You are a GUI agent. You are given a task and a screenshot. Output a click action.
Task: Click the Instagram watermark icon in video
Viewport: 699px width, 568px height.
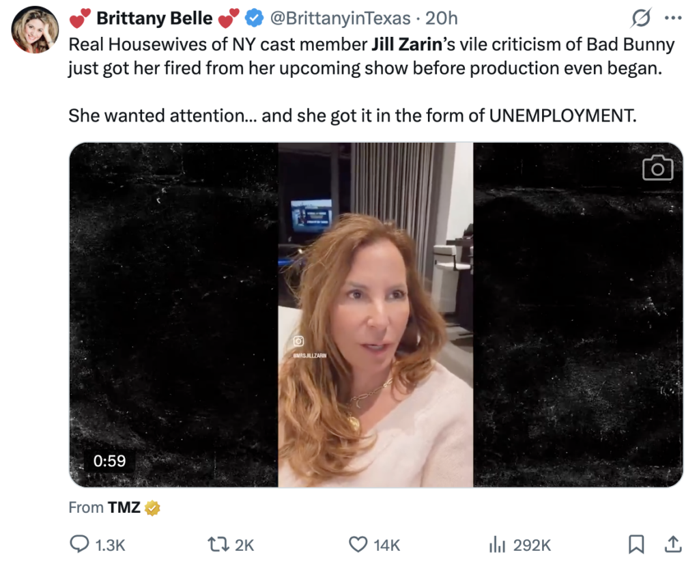pyautogui.click(x=298, y=341)
